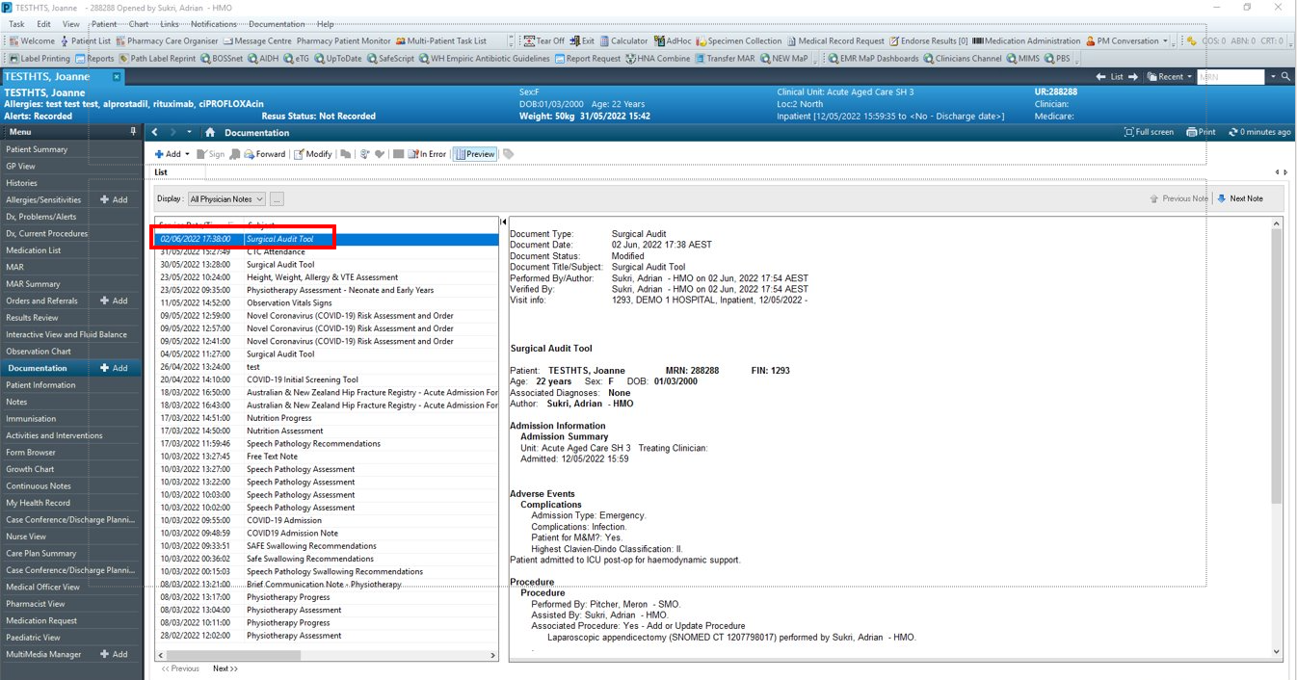Click in the MRN search field
This screenshot has width=1297, height=680.
pyautogui.click(x=1231, y=76)
